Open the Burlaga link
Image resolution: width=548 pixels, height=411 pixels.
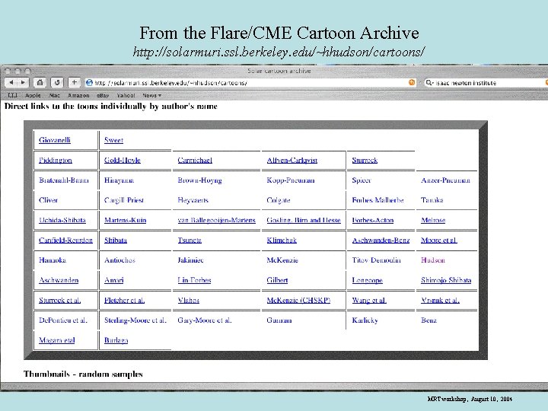coord(116,340)
